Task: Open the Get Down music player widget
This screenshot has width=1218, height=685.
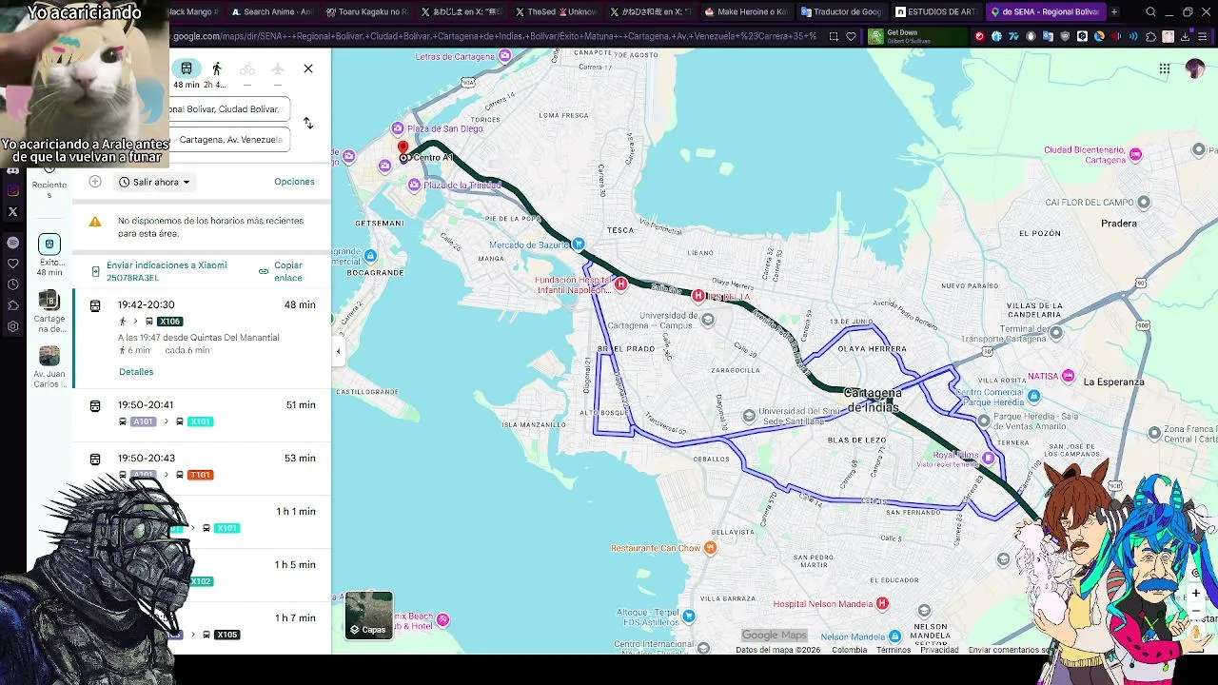Action: pyautogui.click(x=916, y=36)
